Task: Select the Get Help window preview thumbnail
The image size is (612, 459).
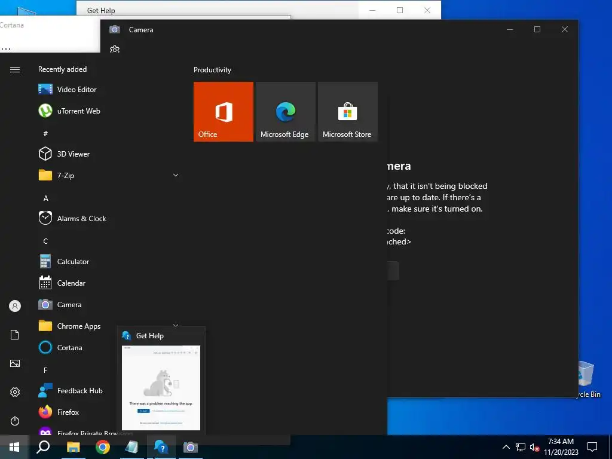Action: coord(161,387)
